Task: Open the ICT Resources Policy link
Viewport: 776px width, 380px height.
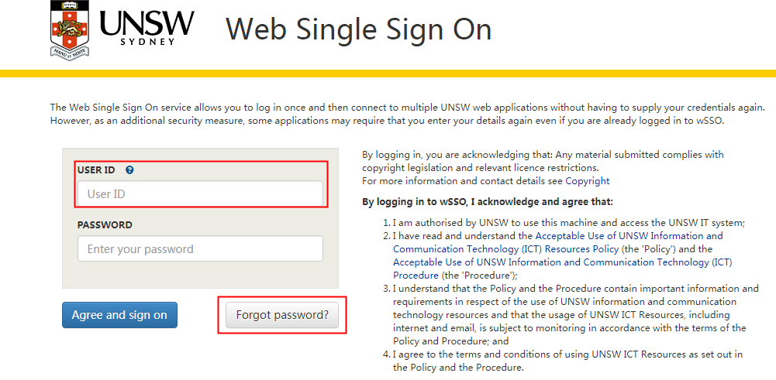Action: click(557, 242)
